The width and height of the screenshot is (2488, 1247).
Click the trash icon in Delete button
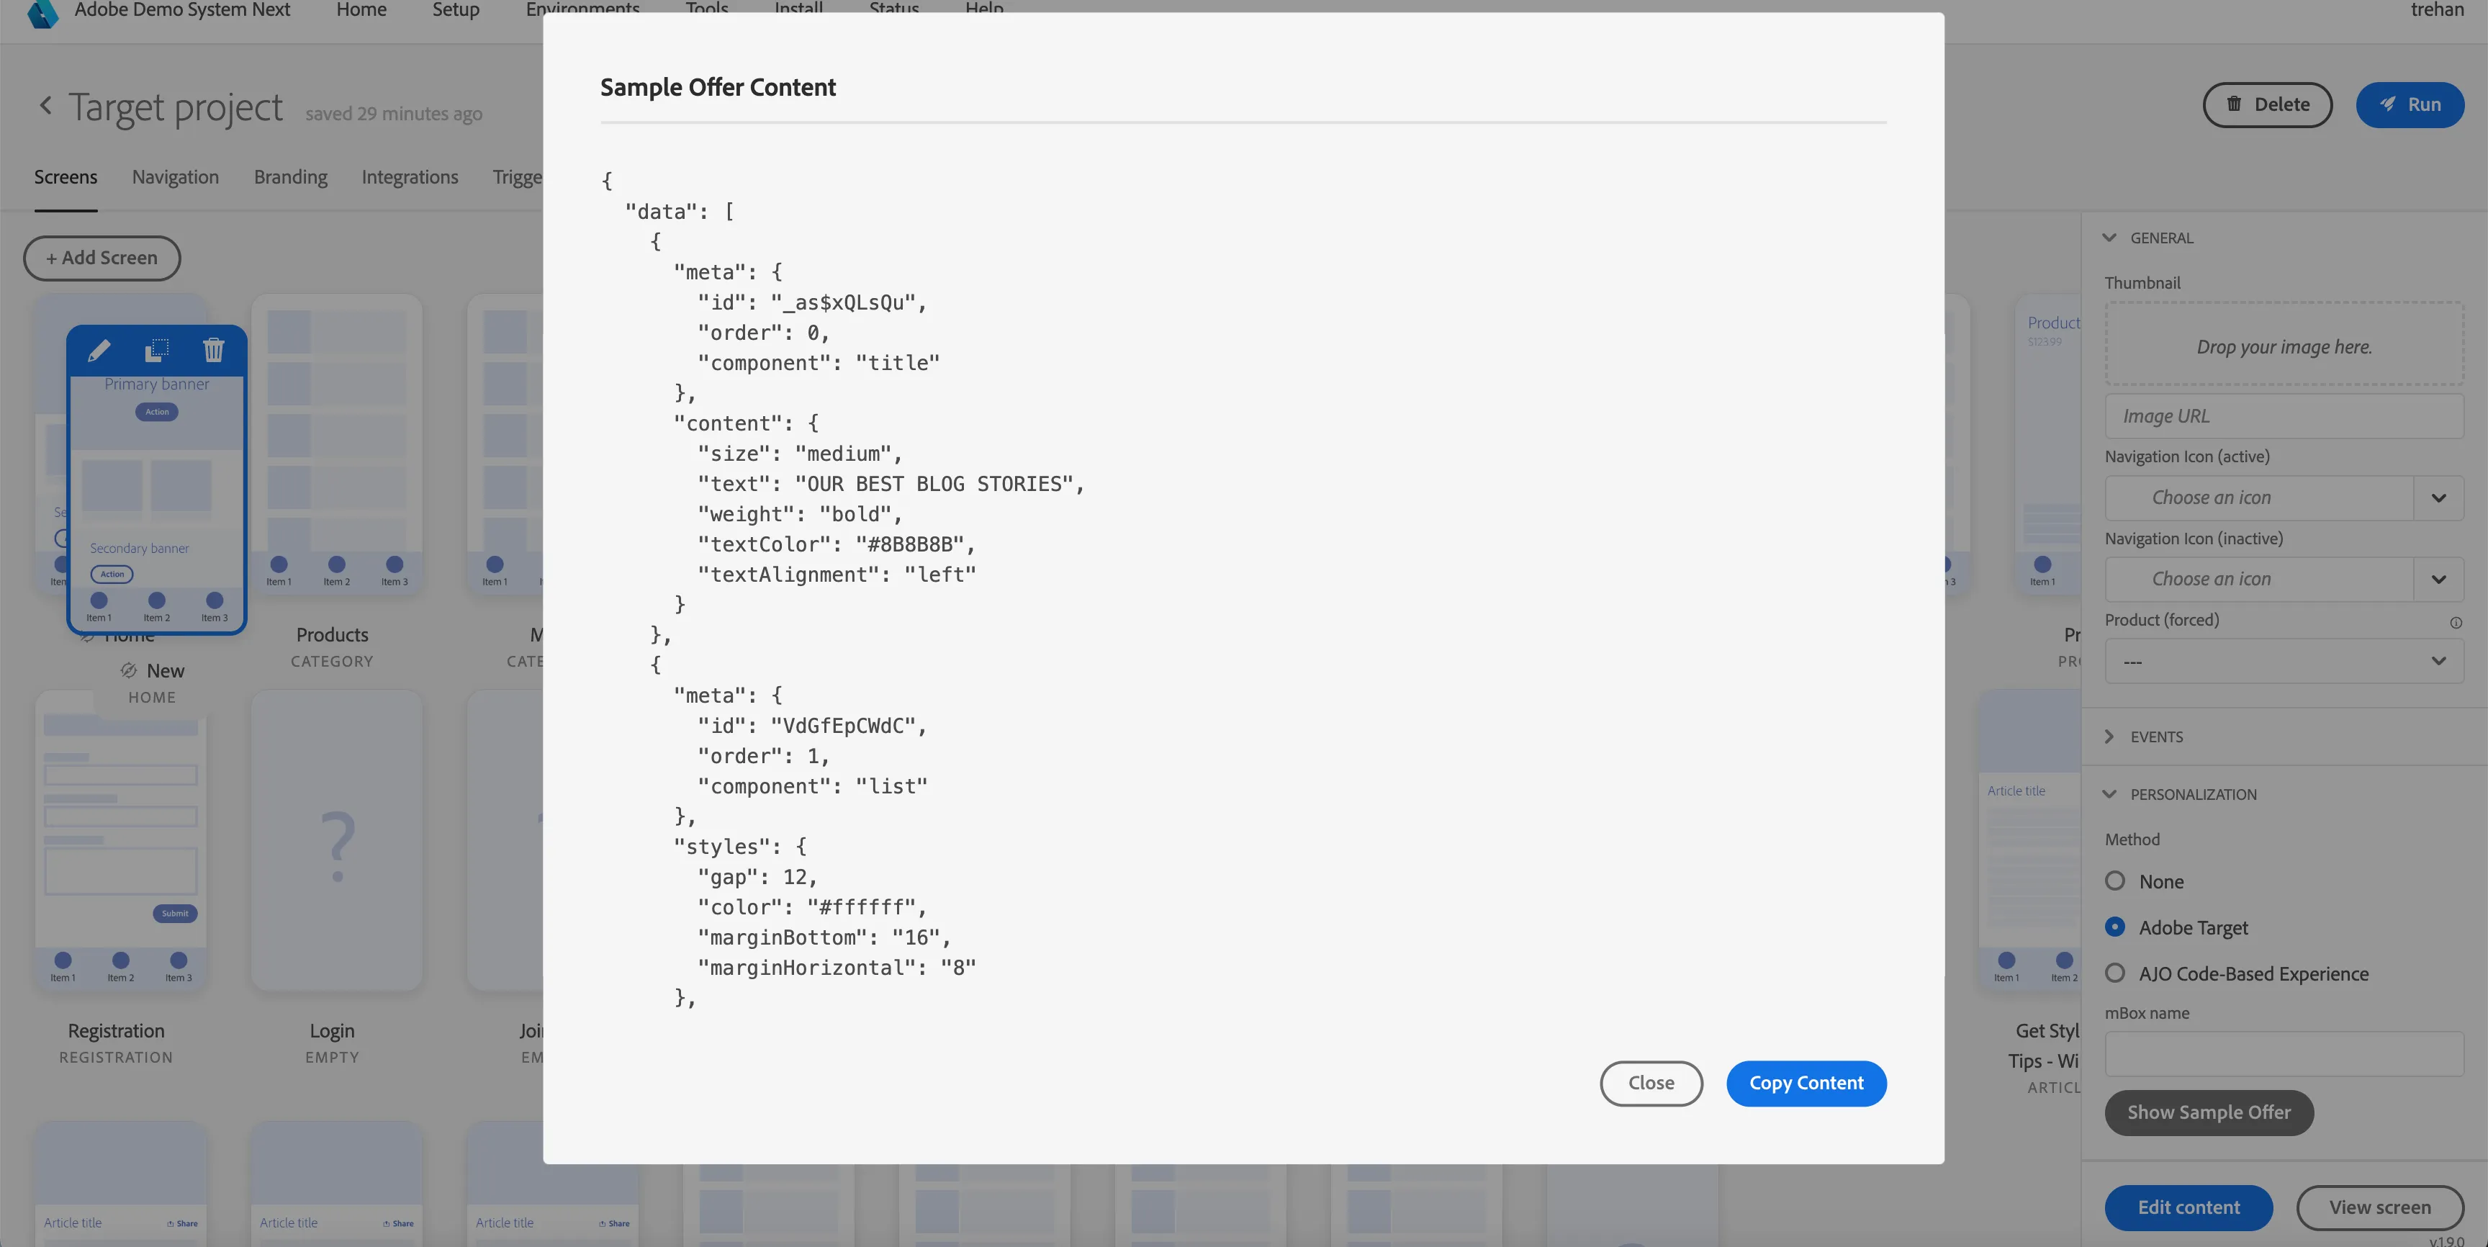pos(2234,104)
